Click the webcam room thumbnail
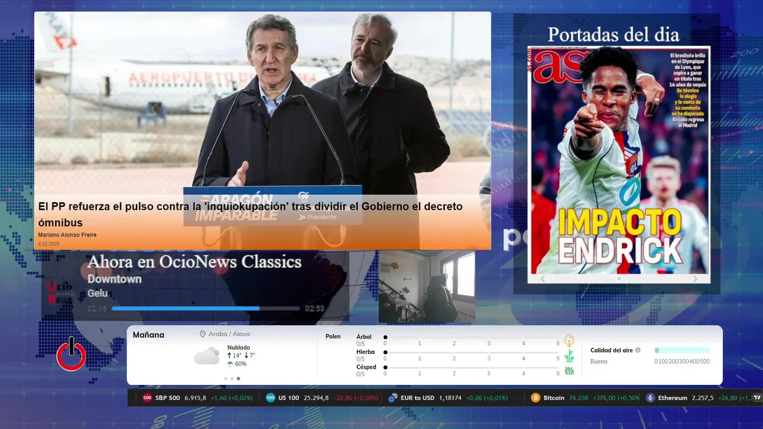The image size is (763, 429). click(427, 287)
